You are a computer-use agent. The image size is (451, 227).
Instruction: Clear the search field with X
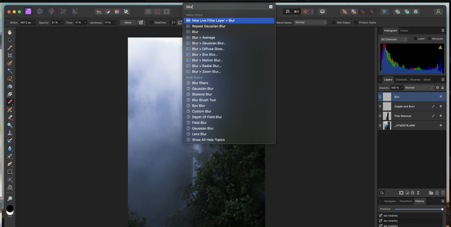[x=271, y=7]
